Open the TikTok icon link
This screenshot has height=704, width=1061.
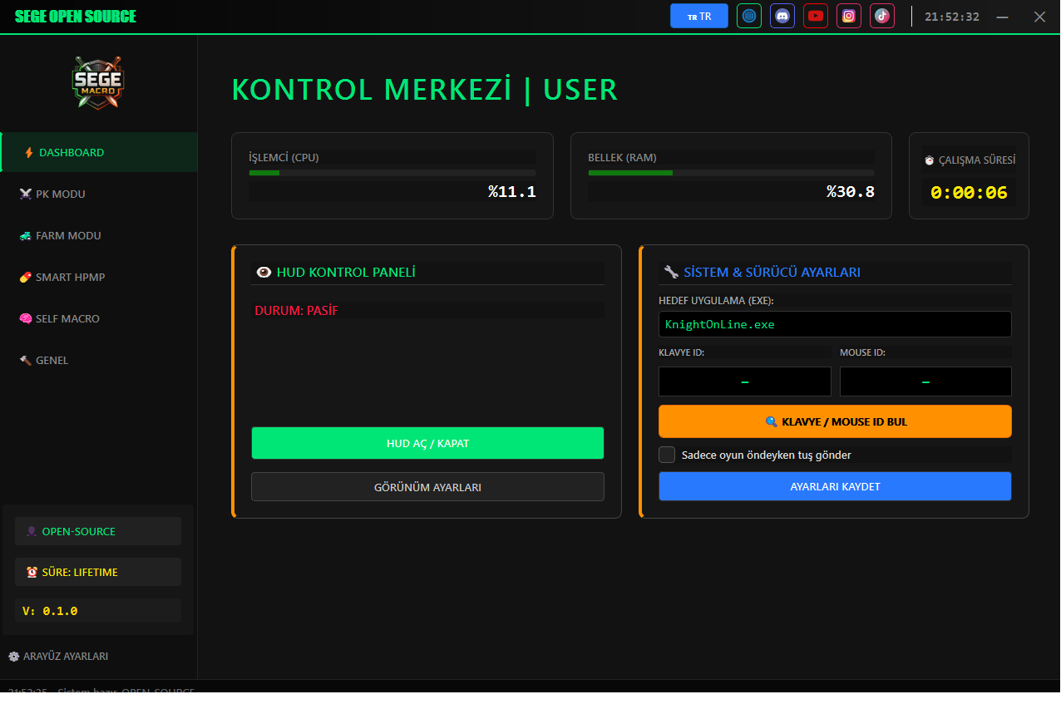coord(882,16)
